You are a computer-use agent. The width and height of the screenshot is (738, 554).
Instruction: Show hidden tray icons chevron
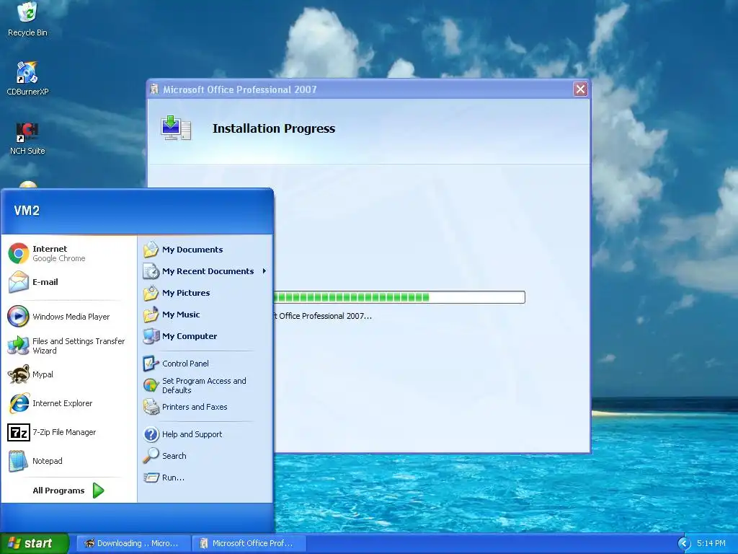[684, 544]
